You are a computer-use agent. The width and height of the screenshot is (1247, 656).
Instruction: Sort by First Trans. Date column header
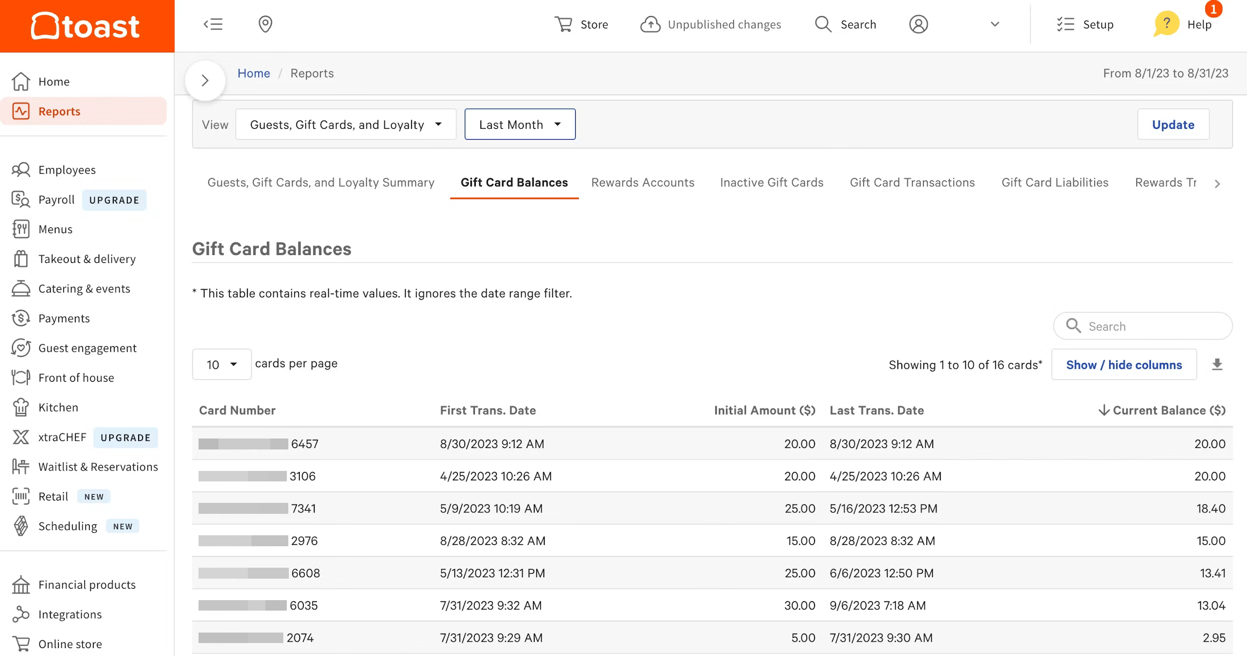click(x=488, y=410)
